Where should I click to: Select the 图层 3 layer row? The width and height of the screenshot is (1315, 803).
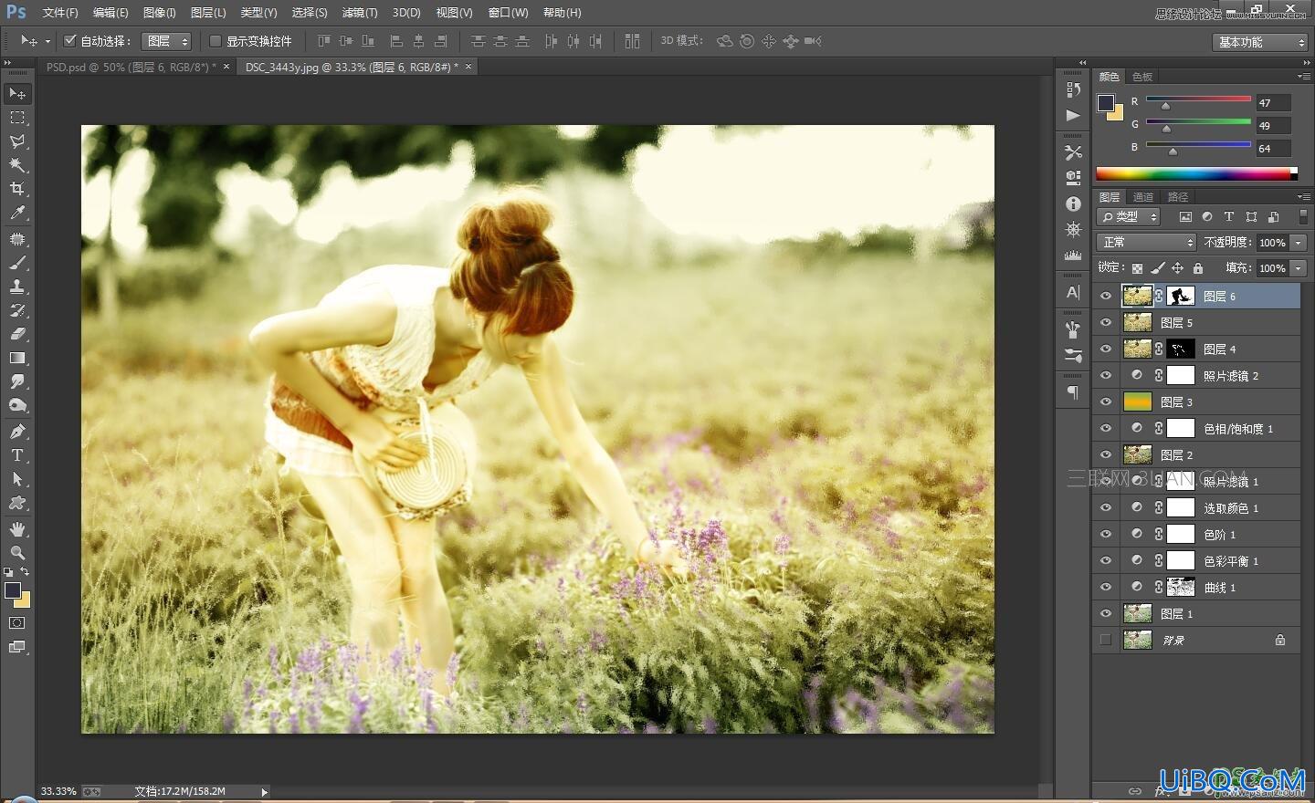click(x=1196, y=401)
